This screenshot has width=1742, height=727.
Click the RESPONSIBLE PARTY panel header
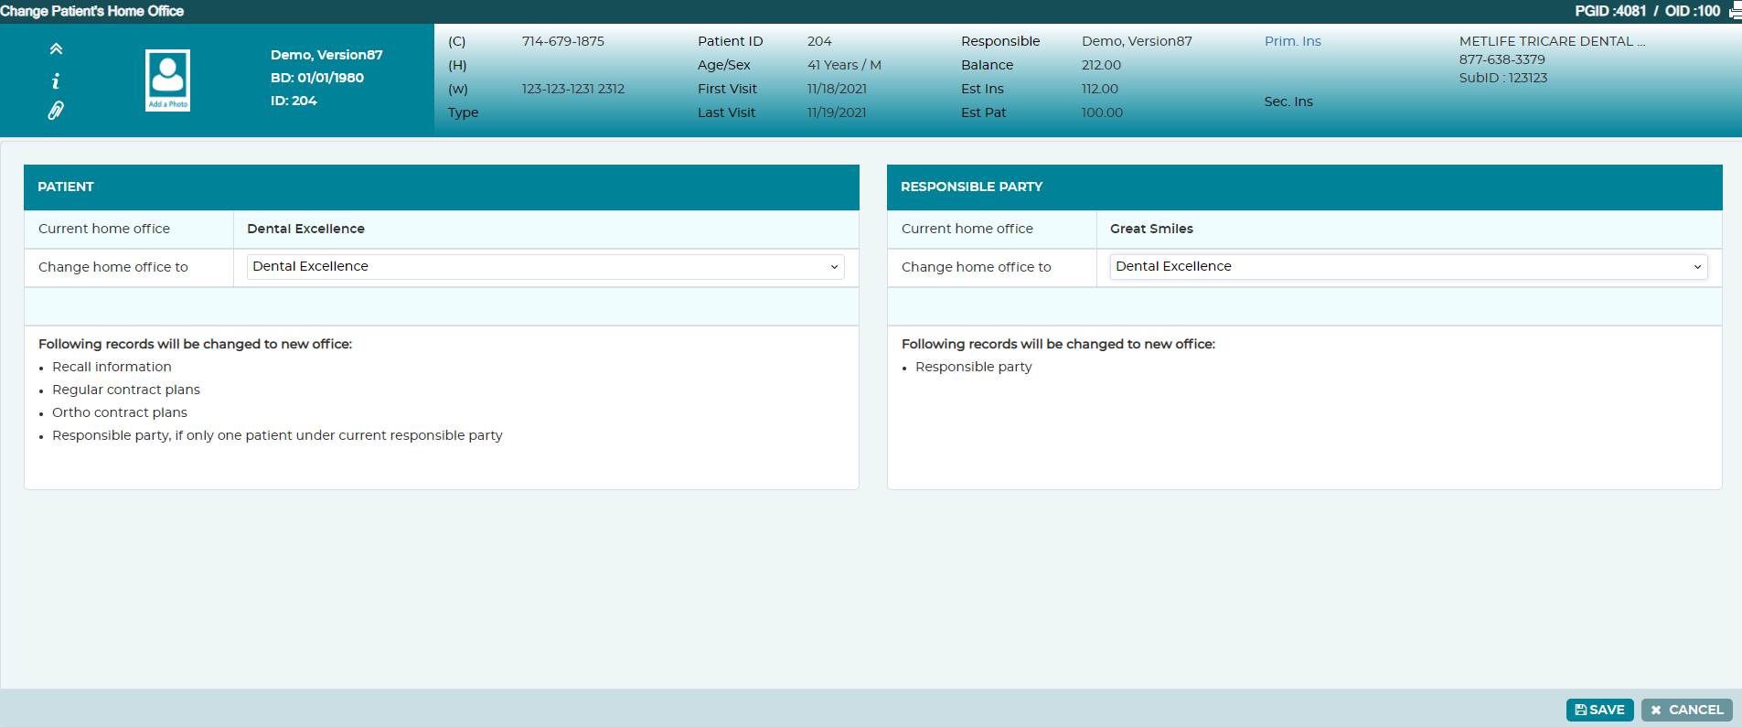[x=1305, y=187]
